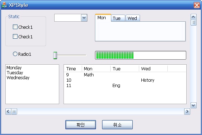Tick the lower Check1 checkbox
This screenshot has height=135, width=202.
coord(15,36)
